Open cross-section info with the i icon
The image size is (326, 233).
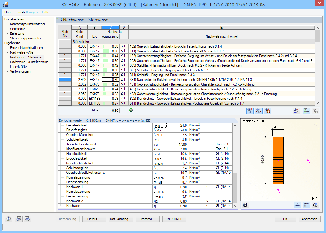[245, 205]
